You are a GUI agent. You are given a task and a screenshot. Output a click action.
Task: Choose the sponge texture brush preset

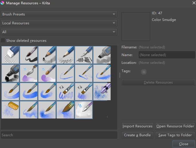10,110
